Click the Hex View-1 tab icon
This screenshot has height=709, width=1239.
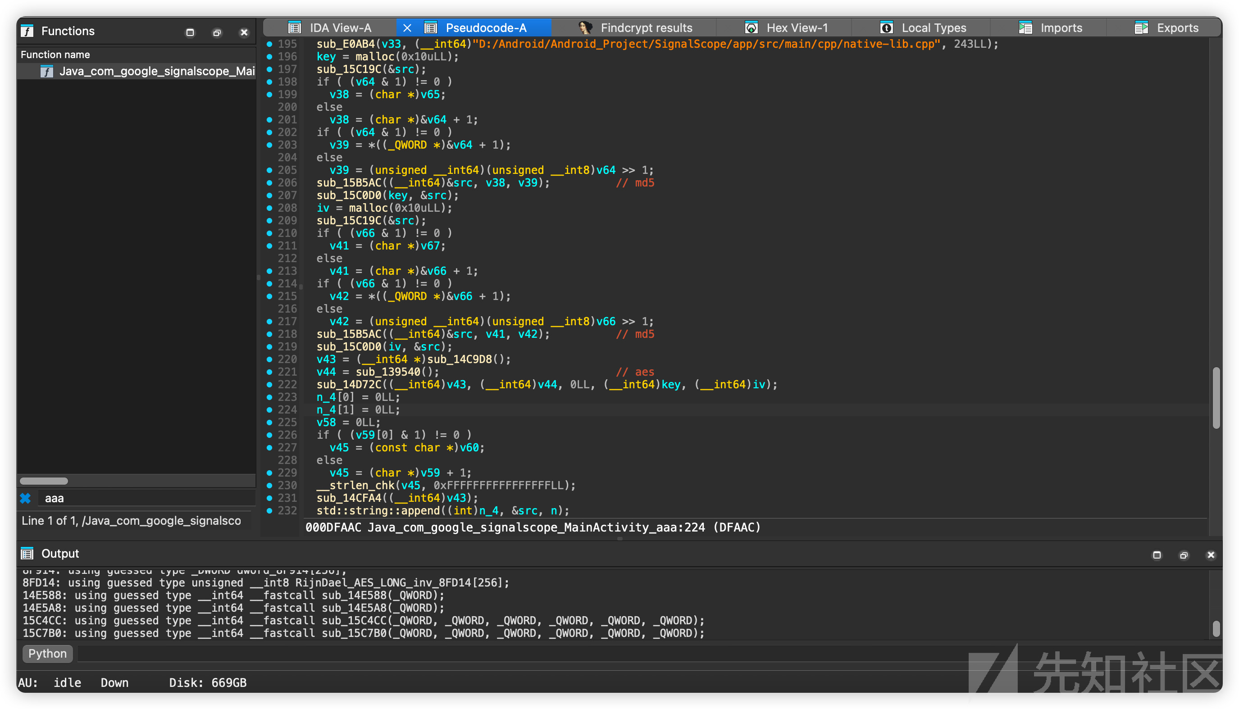click(x=751, y=28)
